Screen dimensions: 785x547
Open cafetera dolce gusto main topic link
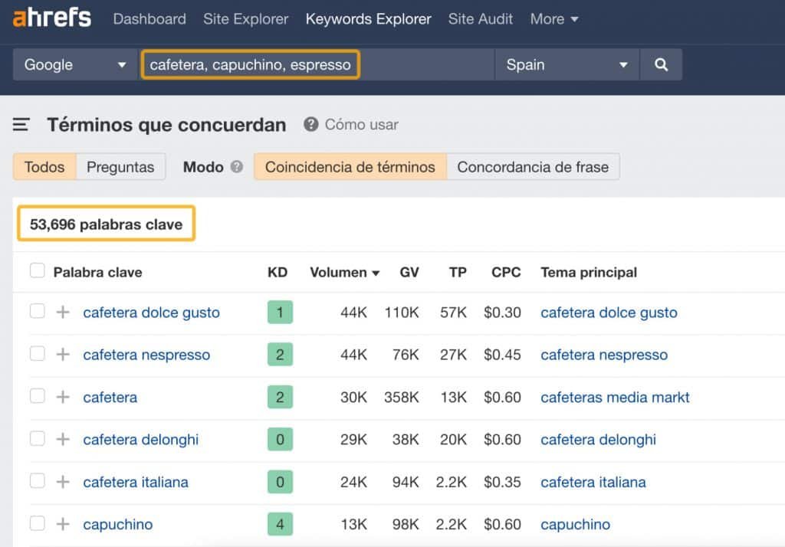pyautogui.click(x=609, y=313)
